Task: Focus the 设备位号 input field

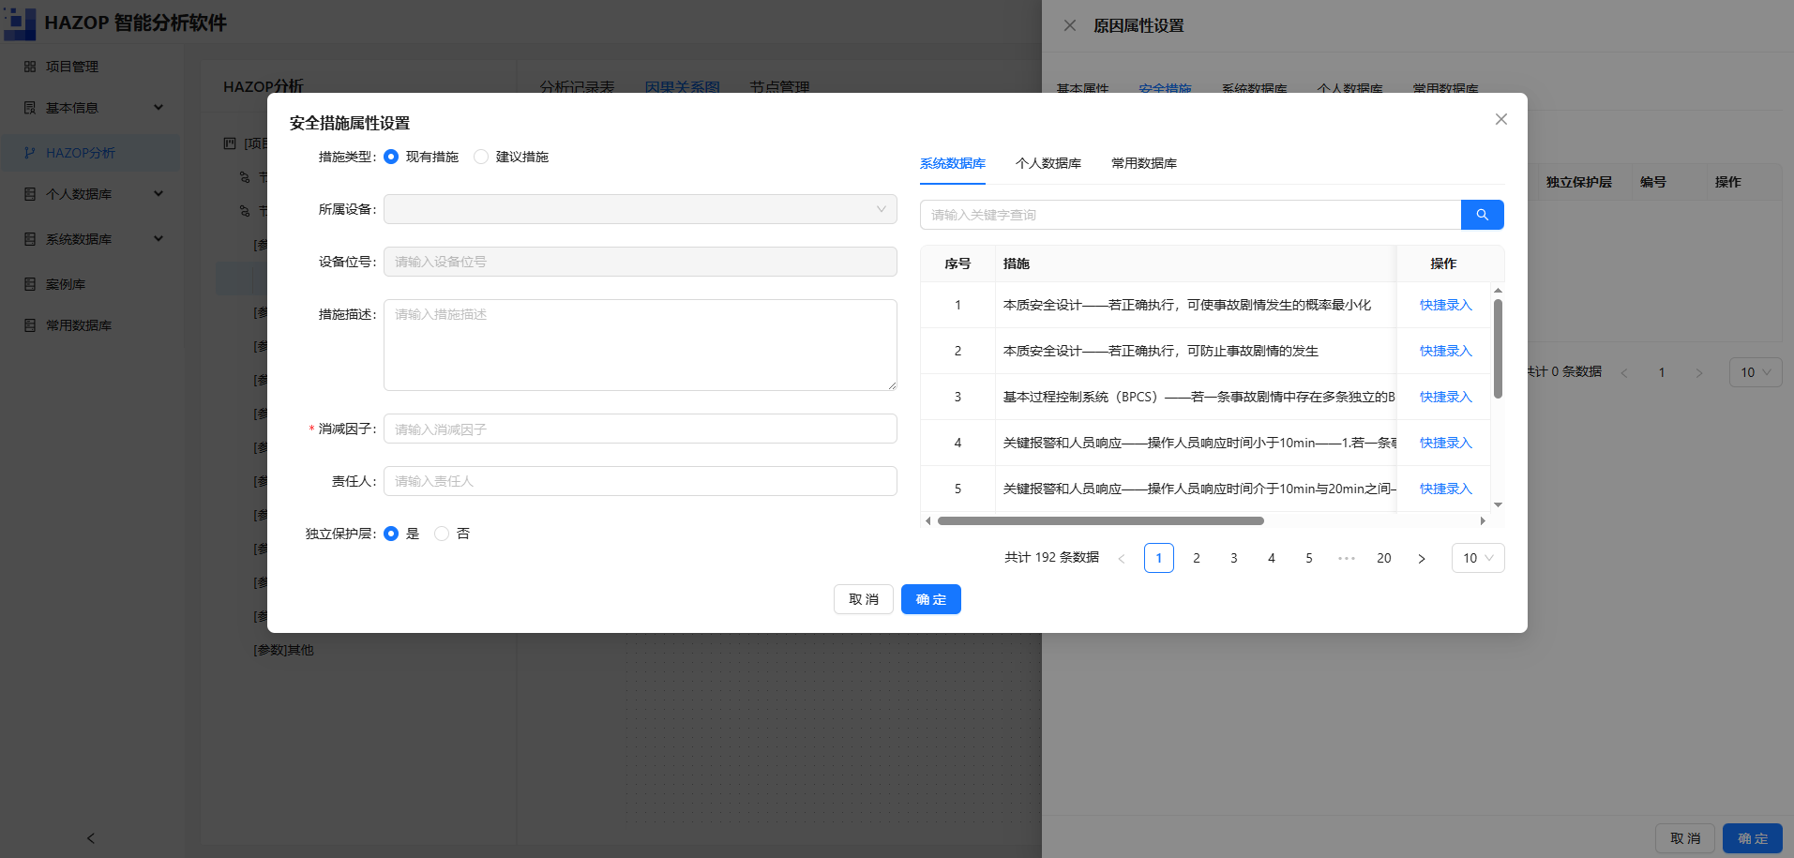Action: coord(641,262)
